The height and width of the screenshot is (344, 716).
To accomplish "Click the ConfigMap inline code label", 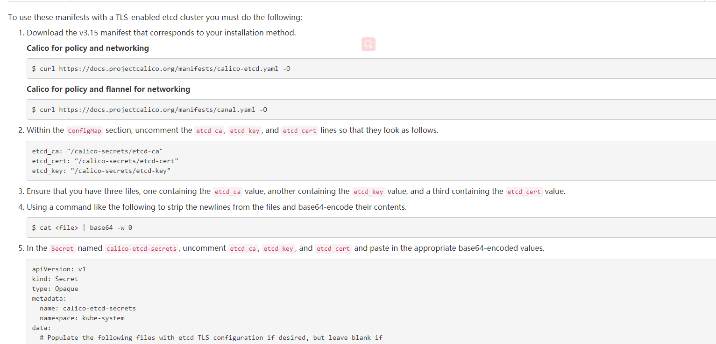I will 85,131.
